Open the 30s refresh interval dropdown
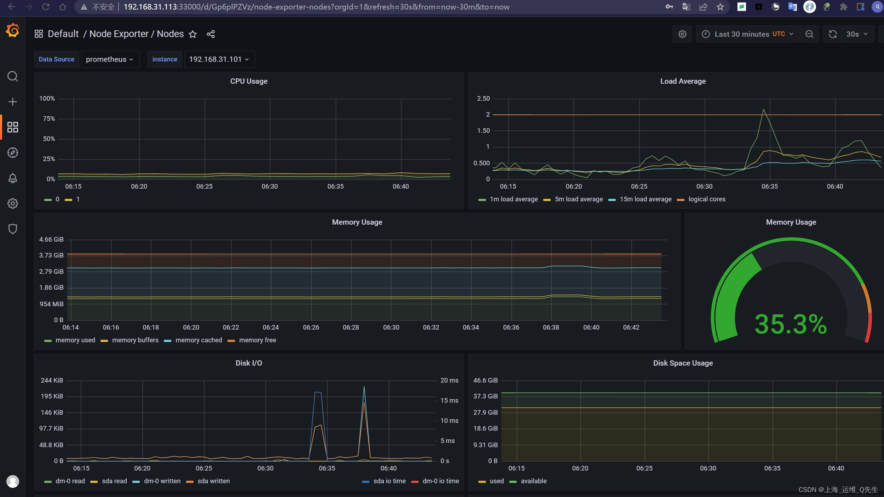This screenshot has height=497, width=884. pyautogui.click(x=857, y=34)
